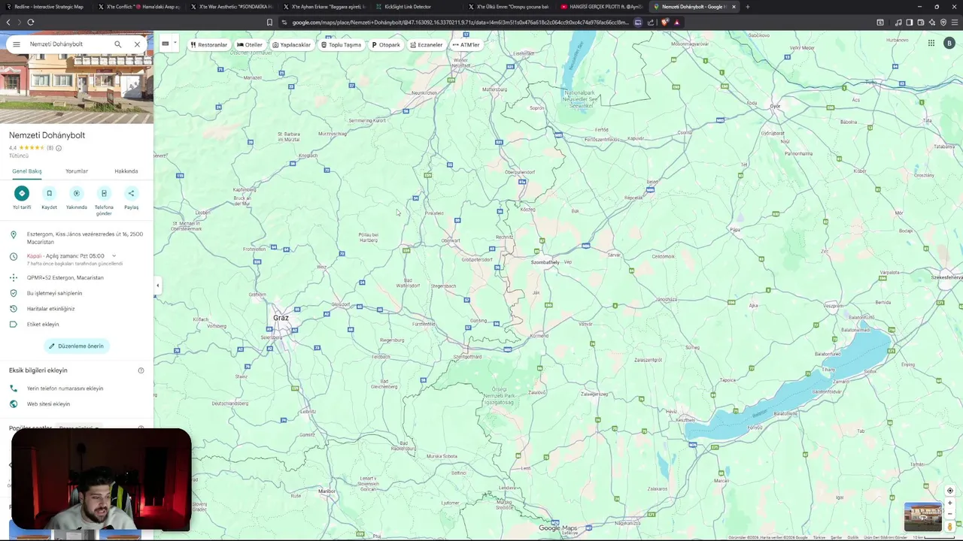Share the place with Paylaş icon

tap(131, 193)
